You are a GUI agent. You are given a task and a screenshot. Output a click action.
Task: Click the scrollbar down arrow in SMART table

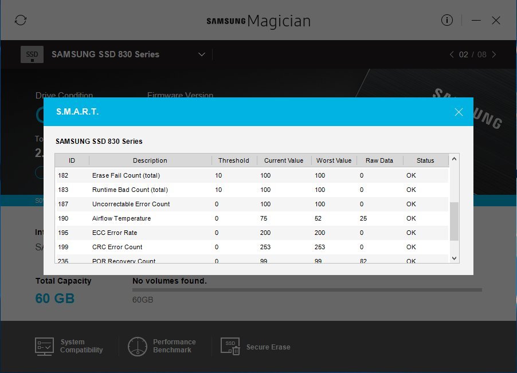tap(454, 258)
